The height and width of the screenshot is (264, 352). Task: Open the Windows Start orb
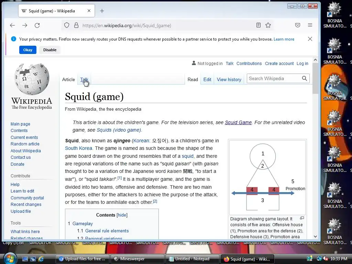click(10, 258)
